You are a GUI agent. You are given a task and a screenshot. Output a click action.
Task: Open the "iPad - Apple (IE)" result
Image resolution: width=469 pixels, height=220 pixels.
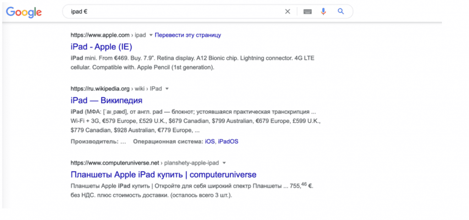point(101,47)
